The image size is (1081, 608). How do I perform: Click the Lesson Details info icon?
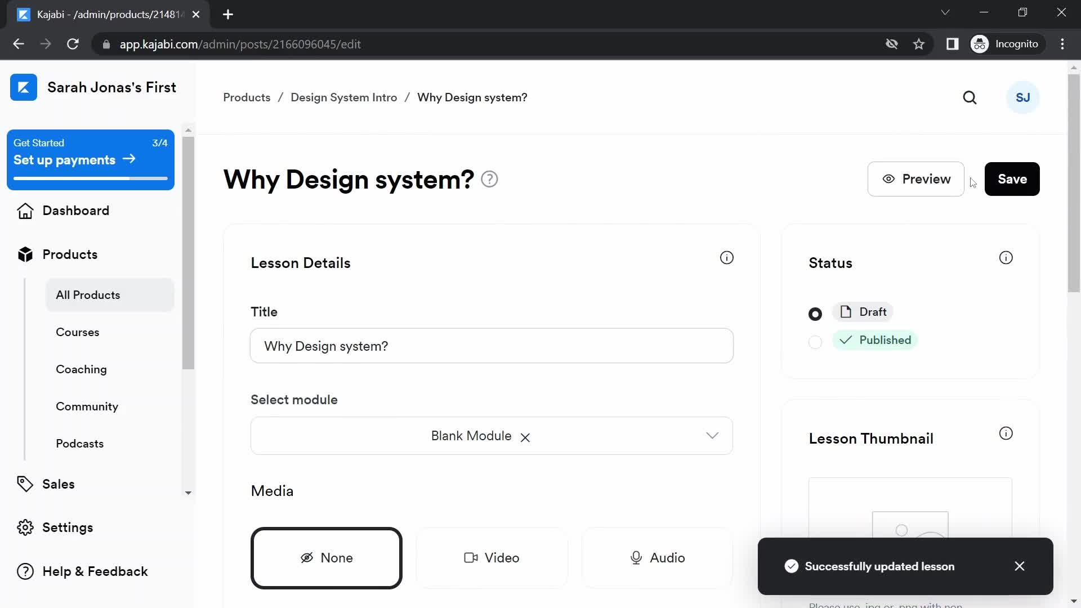click(x=727, y=258)
